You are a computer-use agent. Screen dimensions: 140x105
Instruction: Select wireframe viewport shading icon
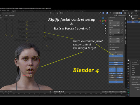click(x=116, y=13)
